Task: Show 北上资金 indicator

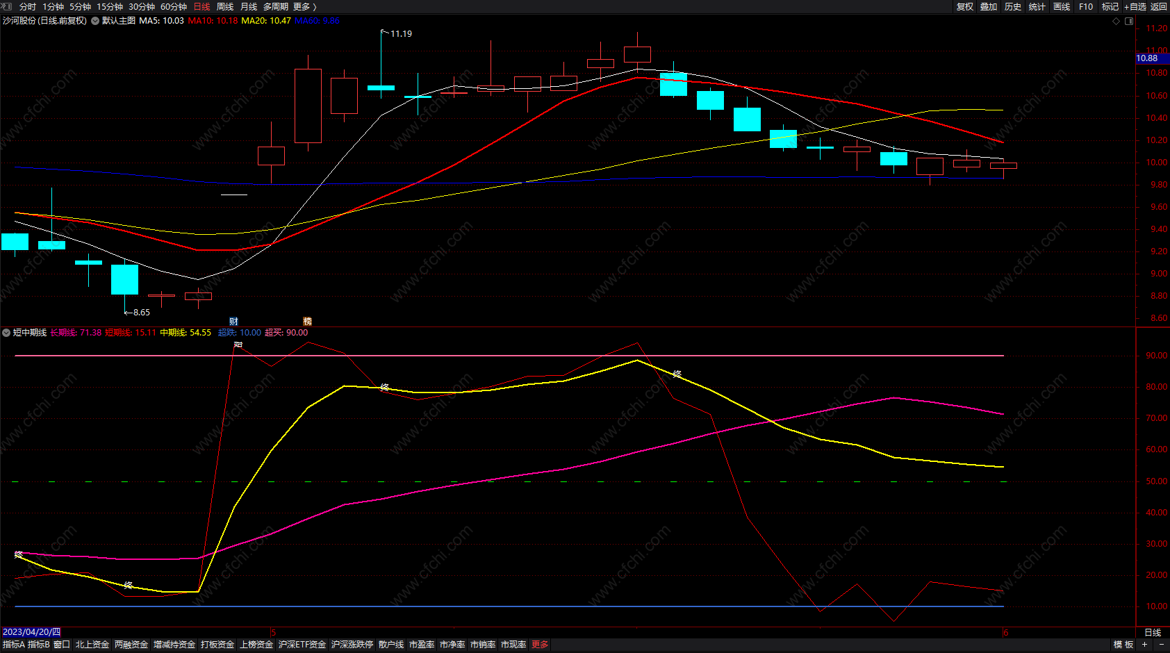Action: tap(92, 645)
